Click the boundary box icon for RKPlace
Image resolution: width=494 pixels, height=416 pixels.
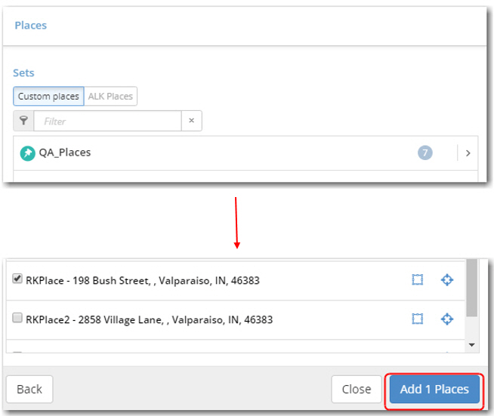418,279
